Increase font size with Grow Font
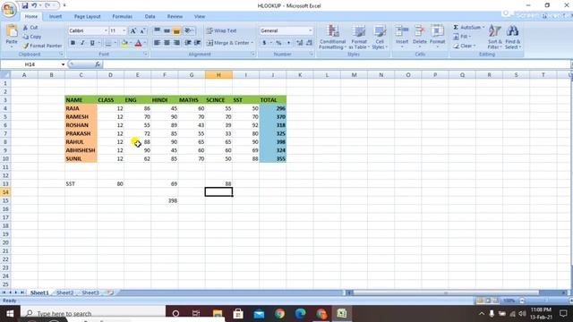The image size is (573, 322). coord(133,31)
